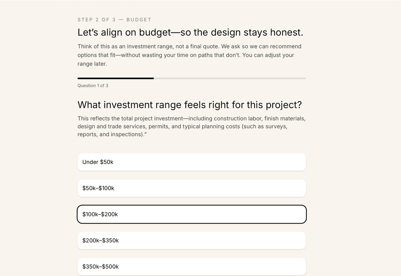
Task: Click the $200k–$350k card label text
Action: pos(101,240)
